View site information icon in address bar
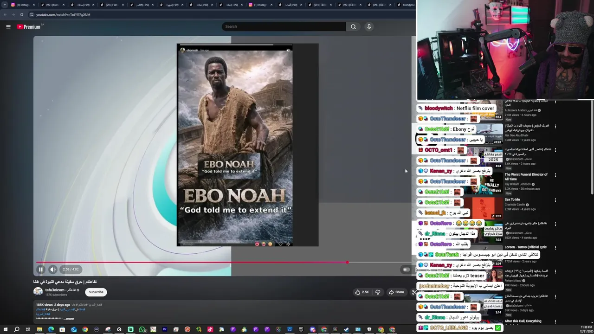 coord(32,14)
